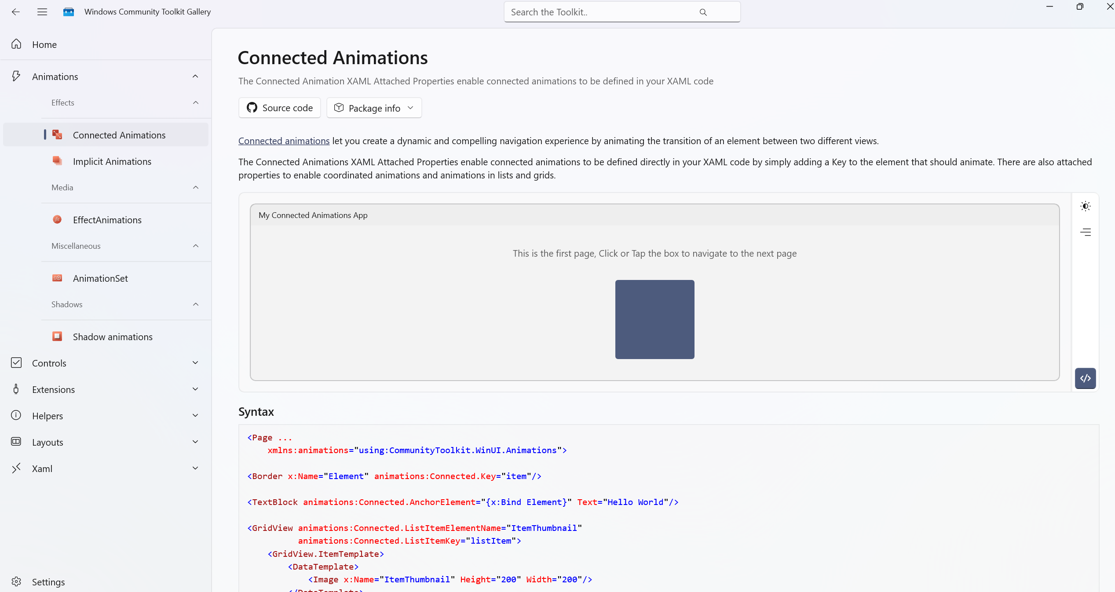Expand the Controls section chevron
The width and height of the screenshot is (1115, 592).
point(195,363)
